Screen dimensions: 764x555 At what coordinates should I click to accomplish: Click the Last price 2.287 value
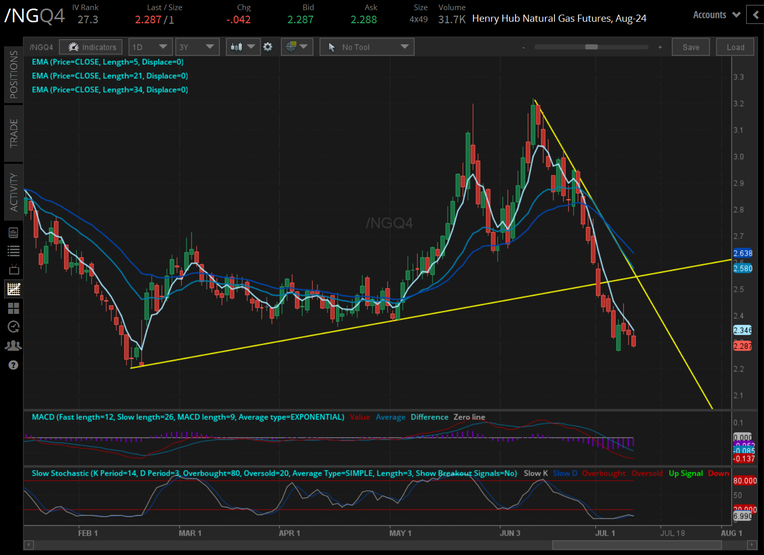tap(148, 20)
